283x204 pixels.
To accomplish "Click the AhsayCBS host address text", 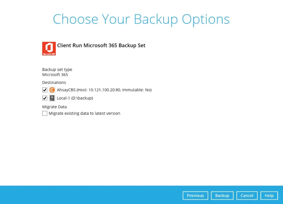I will [x=104, y=90].
